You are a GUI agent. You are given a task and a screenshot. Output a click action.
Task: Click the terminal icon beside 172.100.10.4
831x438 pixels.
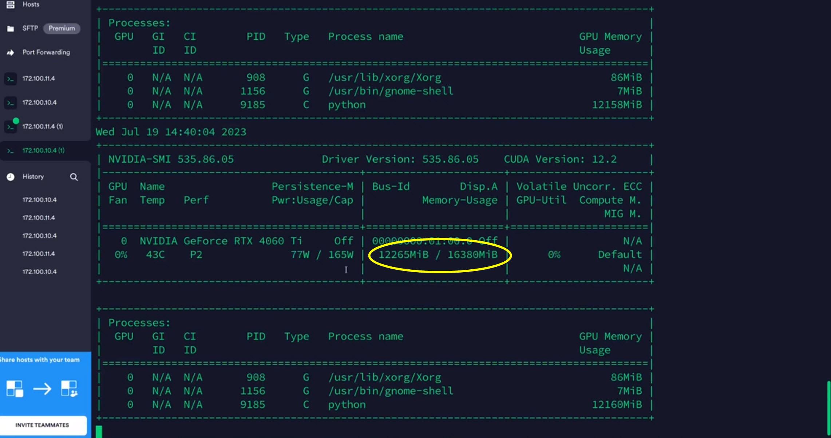(x=11, y=103)
